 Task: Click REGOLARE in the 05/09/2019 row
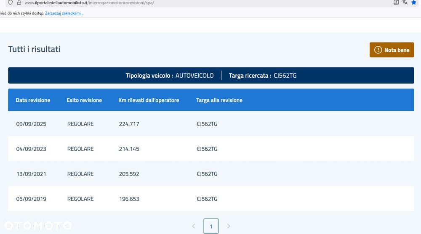80,199
